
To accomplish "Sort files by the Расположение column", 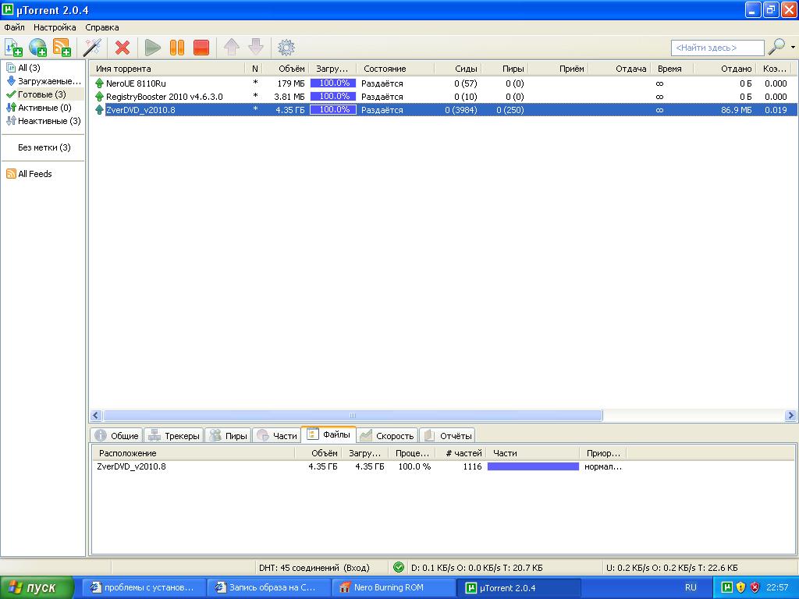I will [194, 453].
